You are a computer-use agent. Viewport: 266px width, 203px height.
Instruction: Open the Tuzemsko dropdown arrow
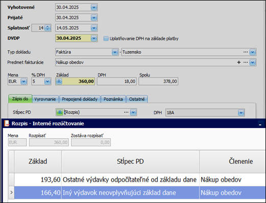click(253, 52)
